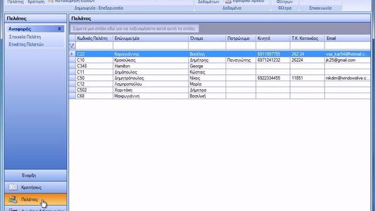Switch to the Κρατήσεις navigation pane
375x211 pixels.
tap(36, 188)
